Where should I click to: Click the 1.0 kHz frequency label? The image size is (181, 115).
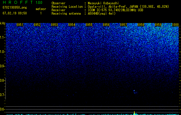coord(3,52)
